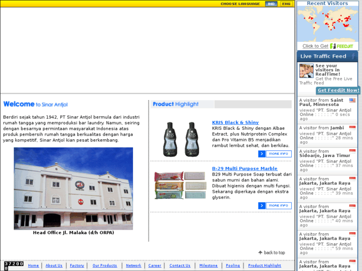Click the CHOOSE LANGUAGE label
This screenshot has height=271, width=362.
(240, 4)
